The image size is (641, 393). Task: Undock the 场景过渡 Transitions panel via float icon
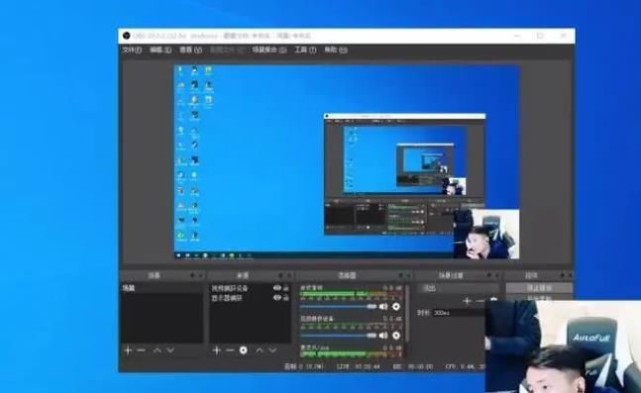[x=489, y=276]
